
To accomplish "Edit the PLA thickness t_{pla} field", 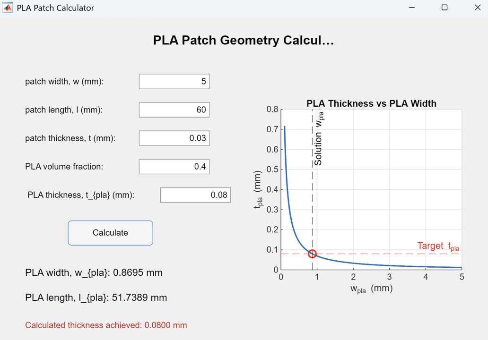I will [195, 195].
